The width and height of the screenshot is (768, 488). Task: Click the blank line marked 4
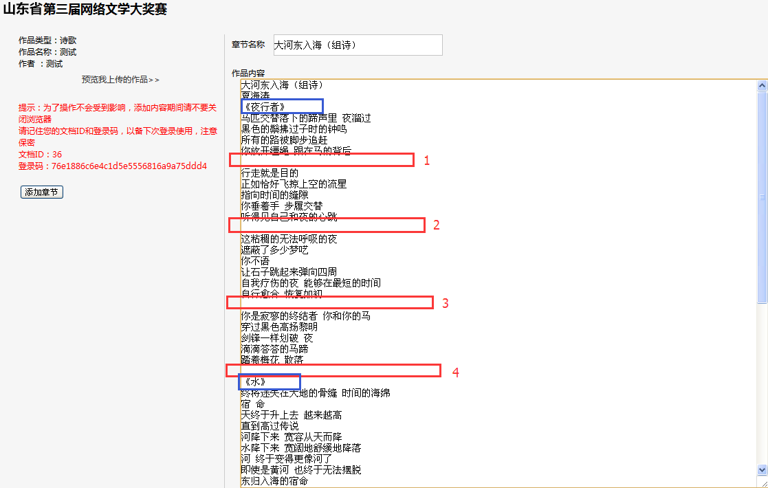click(x=333, y=370)
